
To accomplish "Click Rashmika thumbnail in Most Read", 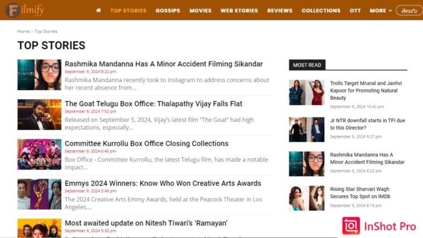I will click(x=307, y=164).
